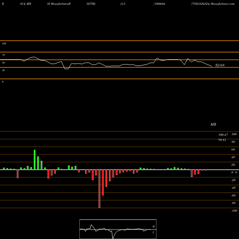
Task: Click the 'SI MunafaSutraR' header text
Action: [59, 4]
